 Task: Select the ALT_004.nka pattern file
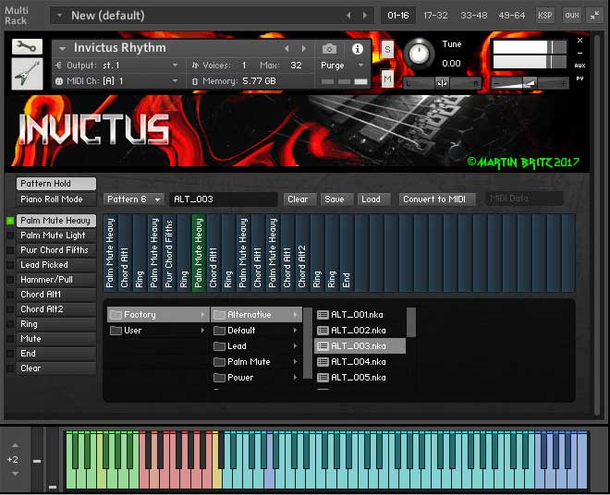357,362
